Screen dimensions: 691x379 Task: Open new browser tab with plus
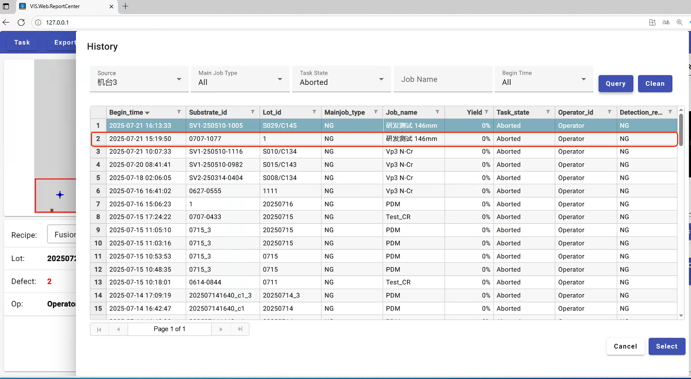click(x=126, y=6)
